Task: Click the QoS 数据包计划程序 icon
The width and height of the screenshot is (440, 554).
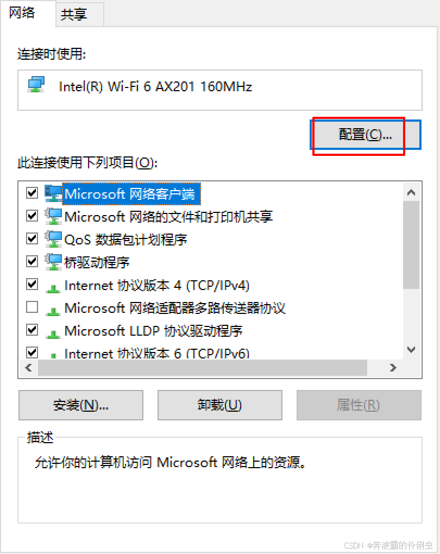Action: [x=53, y=239]
